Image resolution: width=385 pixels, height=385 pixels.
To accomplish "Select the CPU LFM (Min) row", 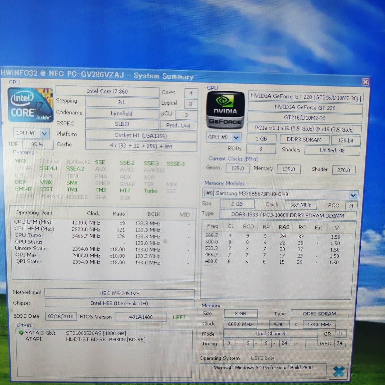I will [103, 223].
